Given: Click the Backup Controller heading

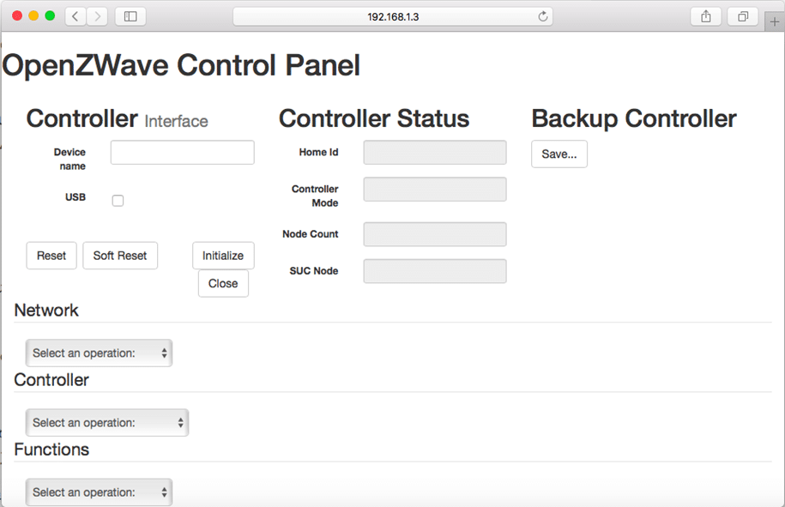Looking at the screenshot, I should (634, 118).
